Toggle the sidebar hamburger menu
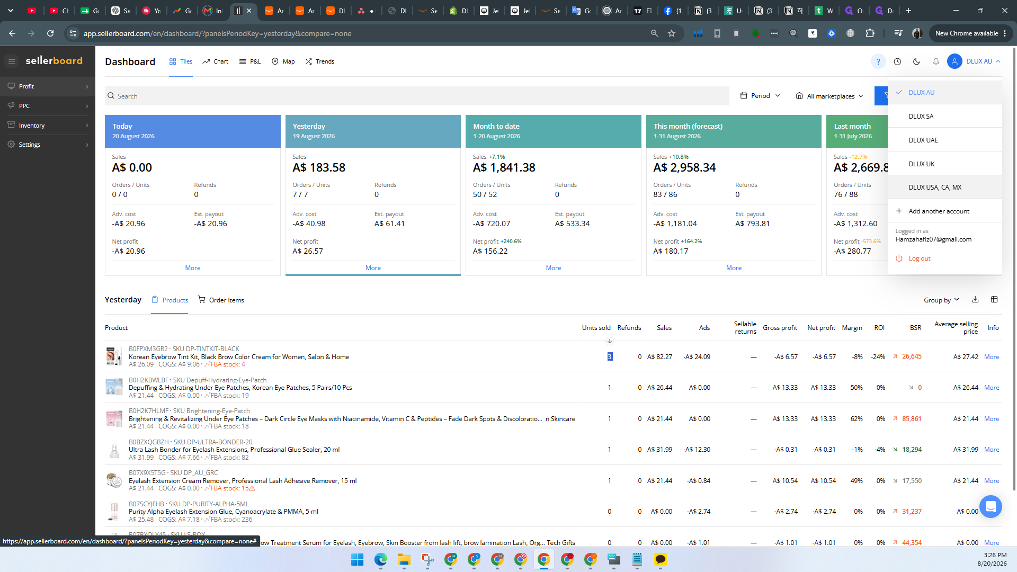This screenshot has height=572, width=1017. [12, 61]
